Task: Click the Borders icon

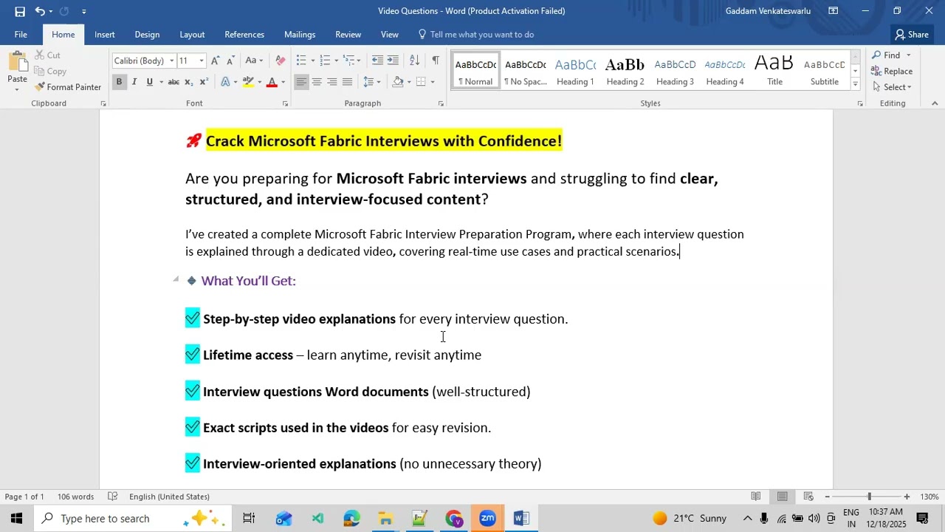Action: pos(421,82)
